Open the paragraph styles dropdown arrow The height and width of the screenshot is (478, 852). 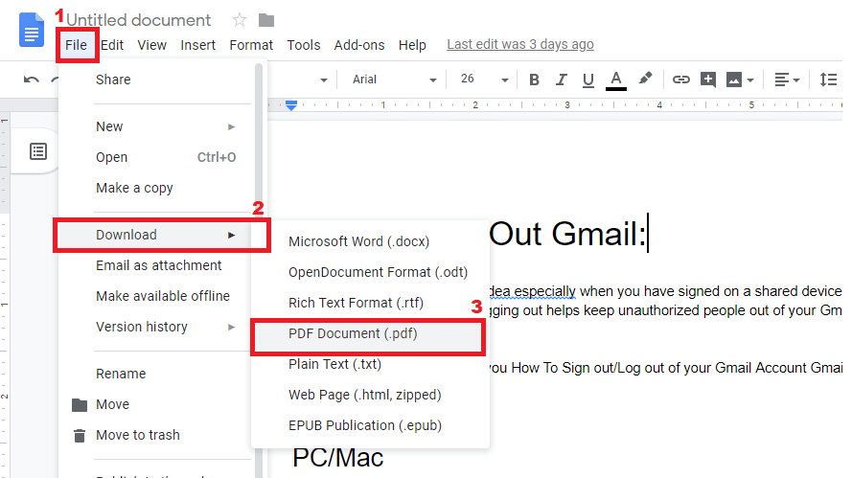[324, 80]
